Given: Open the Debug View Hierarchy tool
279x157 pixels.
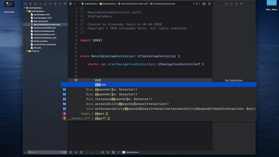Looking at the screenshot, I should point(103,152).
